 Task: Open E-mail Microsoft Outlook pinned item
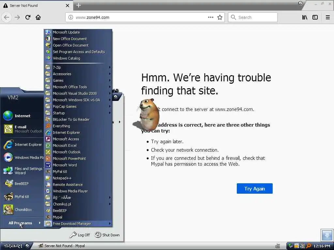[x=23, y=129]
